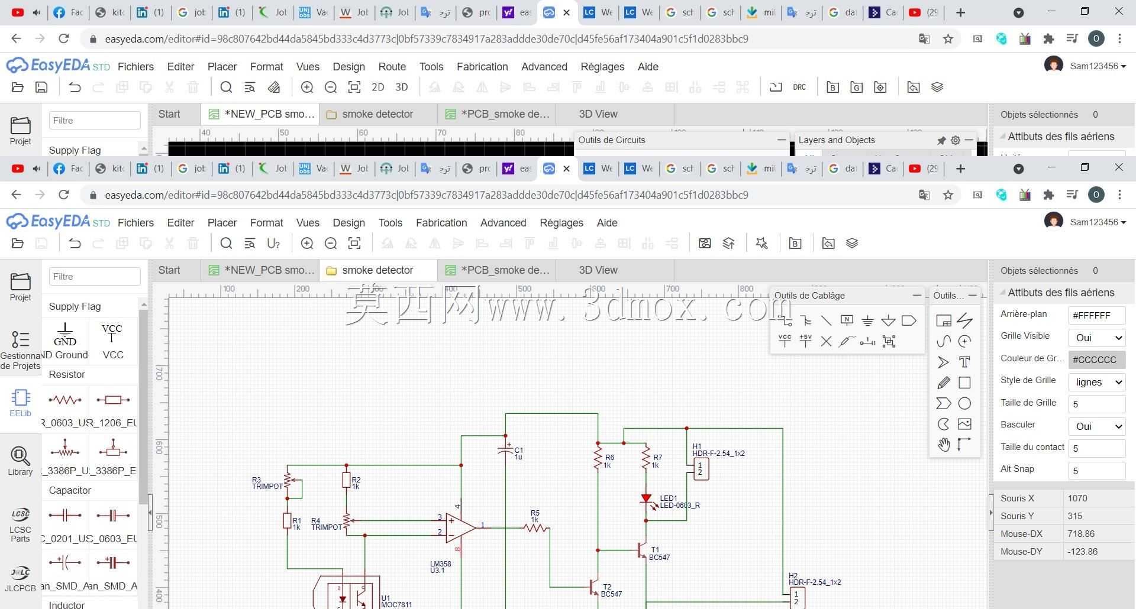Switch to *PCB_smoke de... tab in lower window
The height and width of the screenshot is (609, 1136).
tap(497, 270)
